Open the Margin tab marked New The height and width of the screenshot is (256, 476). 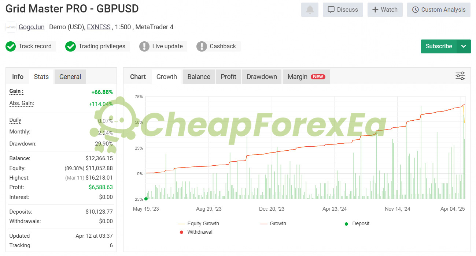point(306,77)
